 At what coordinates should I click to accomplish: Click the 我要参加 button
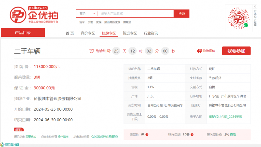[x=236, y=51]
